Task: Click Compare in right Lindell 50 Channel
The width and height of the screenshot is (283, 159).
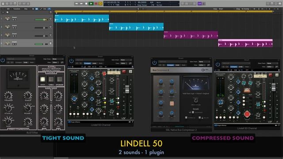Action: click(x=233, y=67)
